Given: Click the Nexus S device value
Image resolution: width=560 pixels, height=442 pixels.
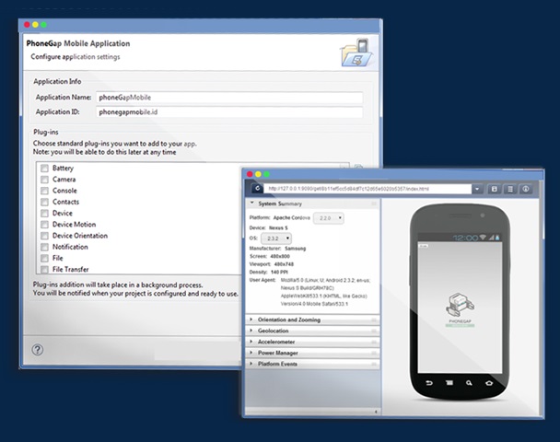Looking at the screenshot, I should click(x=278, y=227).
